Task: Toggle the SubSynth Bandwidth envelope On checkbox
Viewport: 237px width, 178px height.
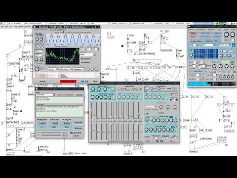Action: point(119,94)
